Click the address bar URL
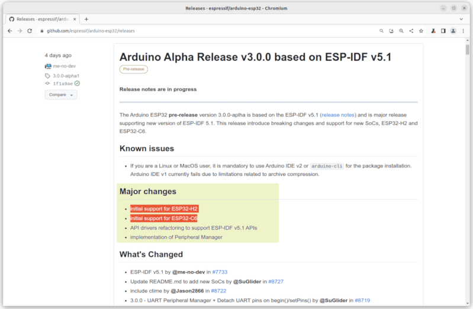 coord(91,31)
